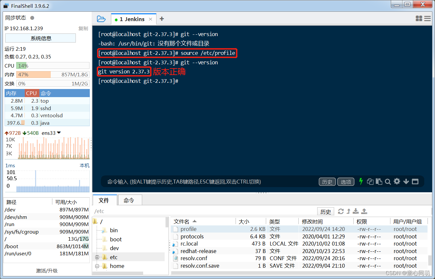Image resolution: width=435 pixels, height=279 pixels.
Task: Click the 内存 usage bar
Action: click(53, 74)
